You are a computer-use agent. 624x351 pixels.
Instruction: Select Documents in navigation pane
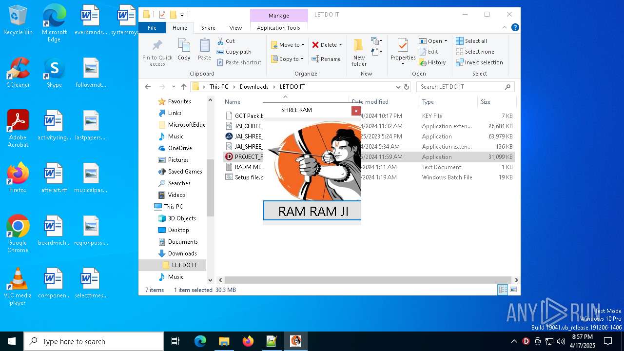(x=183, y=242)
